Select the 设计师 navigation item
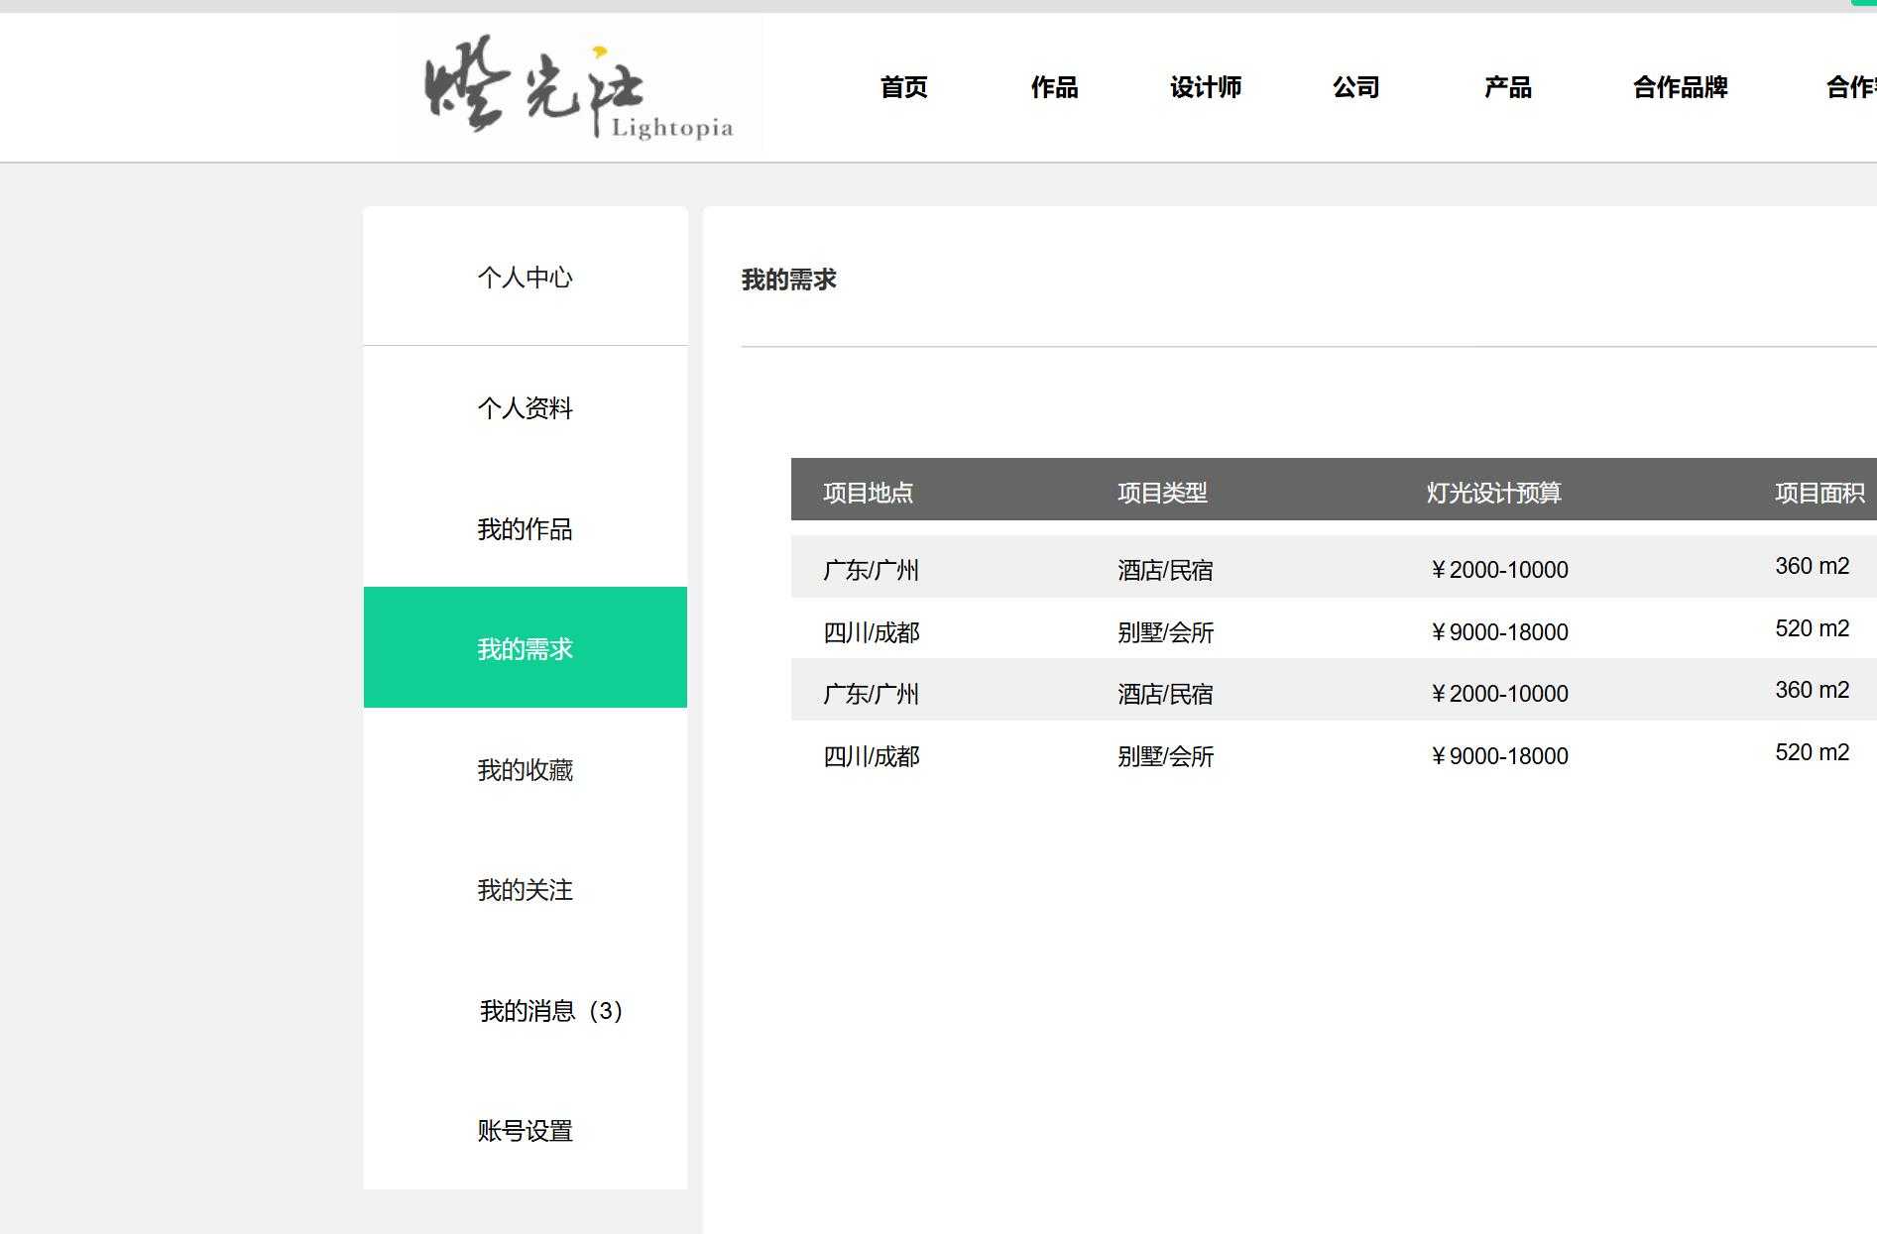This screenshot has width=1877, height=1234. [x=1206, y=87]
